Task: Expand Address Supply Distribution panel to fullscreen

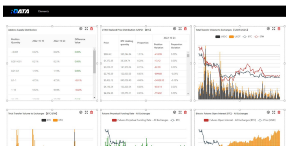Action: coord(86,29)
